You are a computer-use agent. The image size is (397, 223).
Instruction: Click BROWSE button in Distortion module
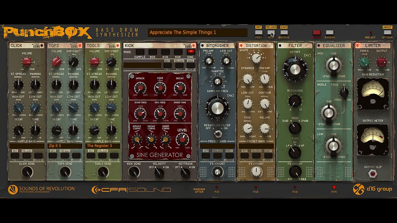tap(268, 155)
